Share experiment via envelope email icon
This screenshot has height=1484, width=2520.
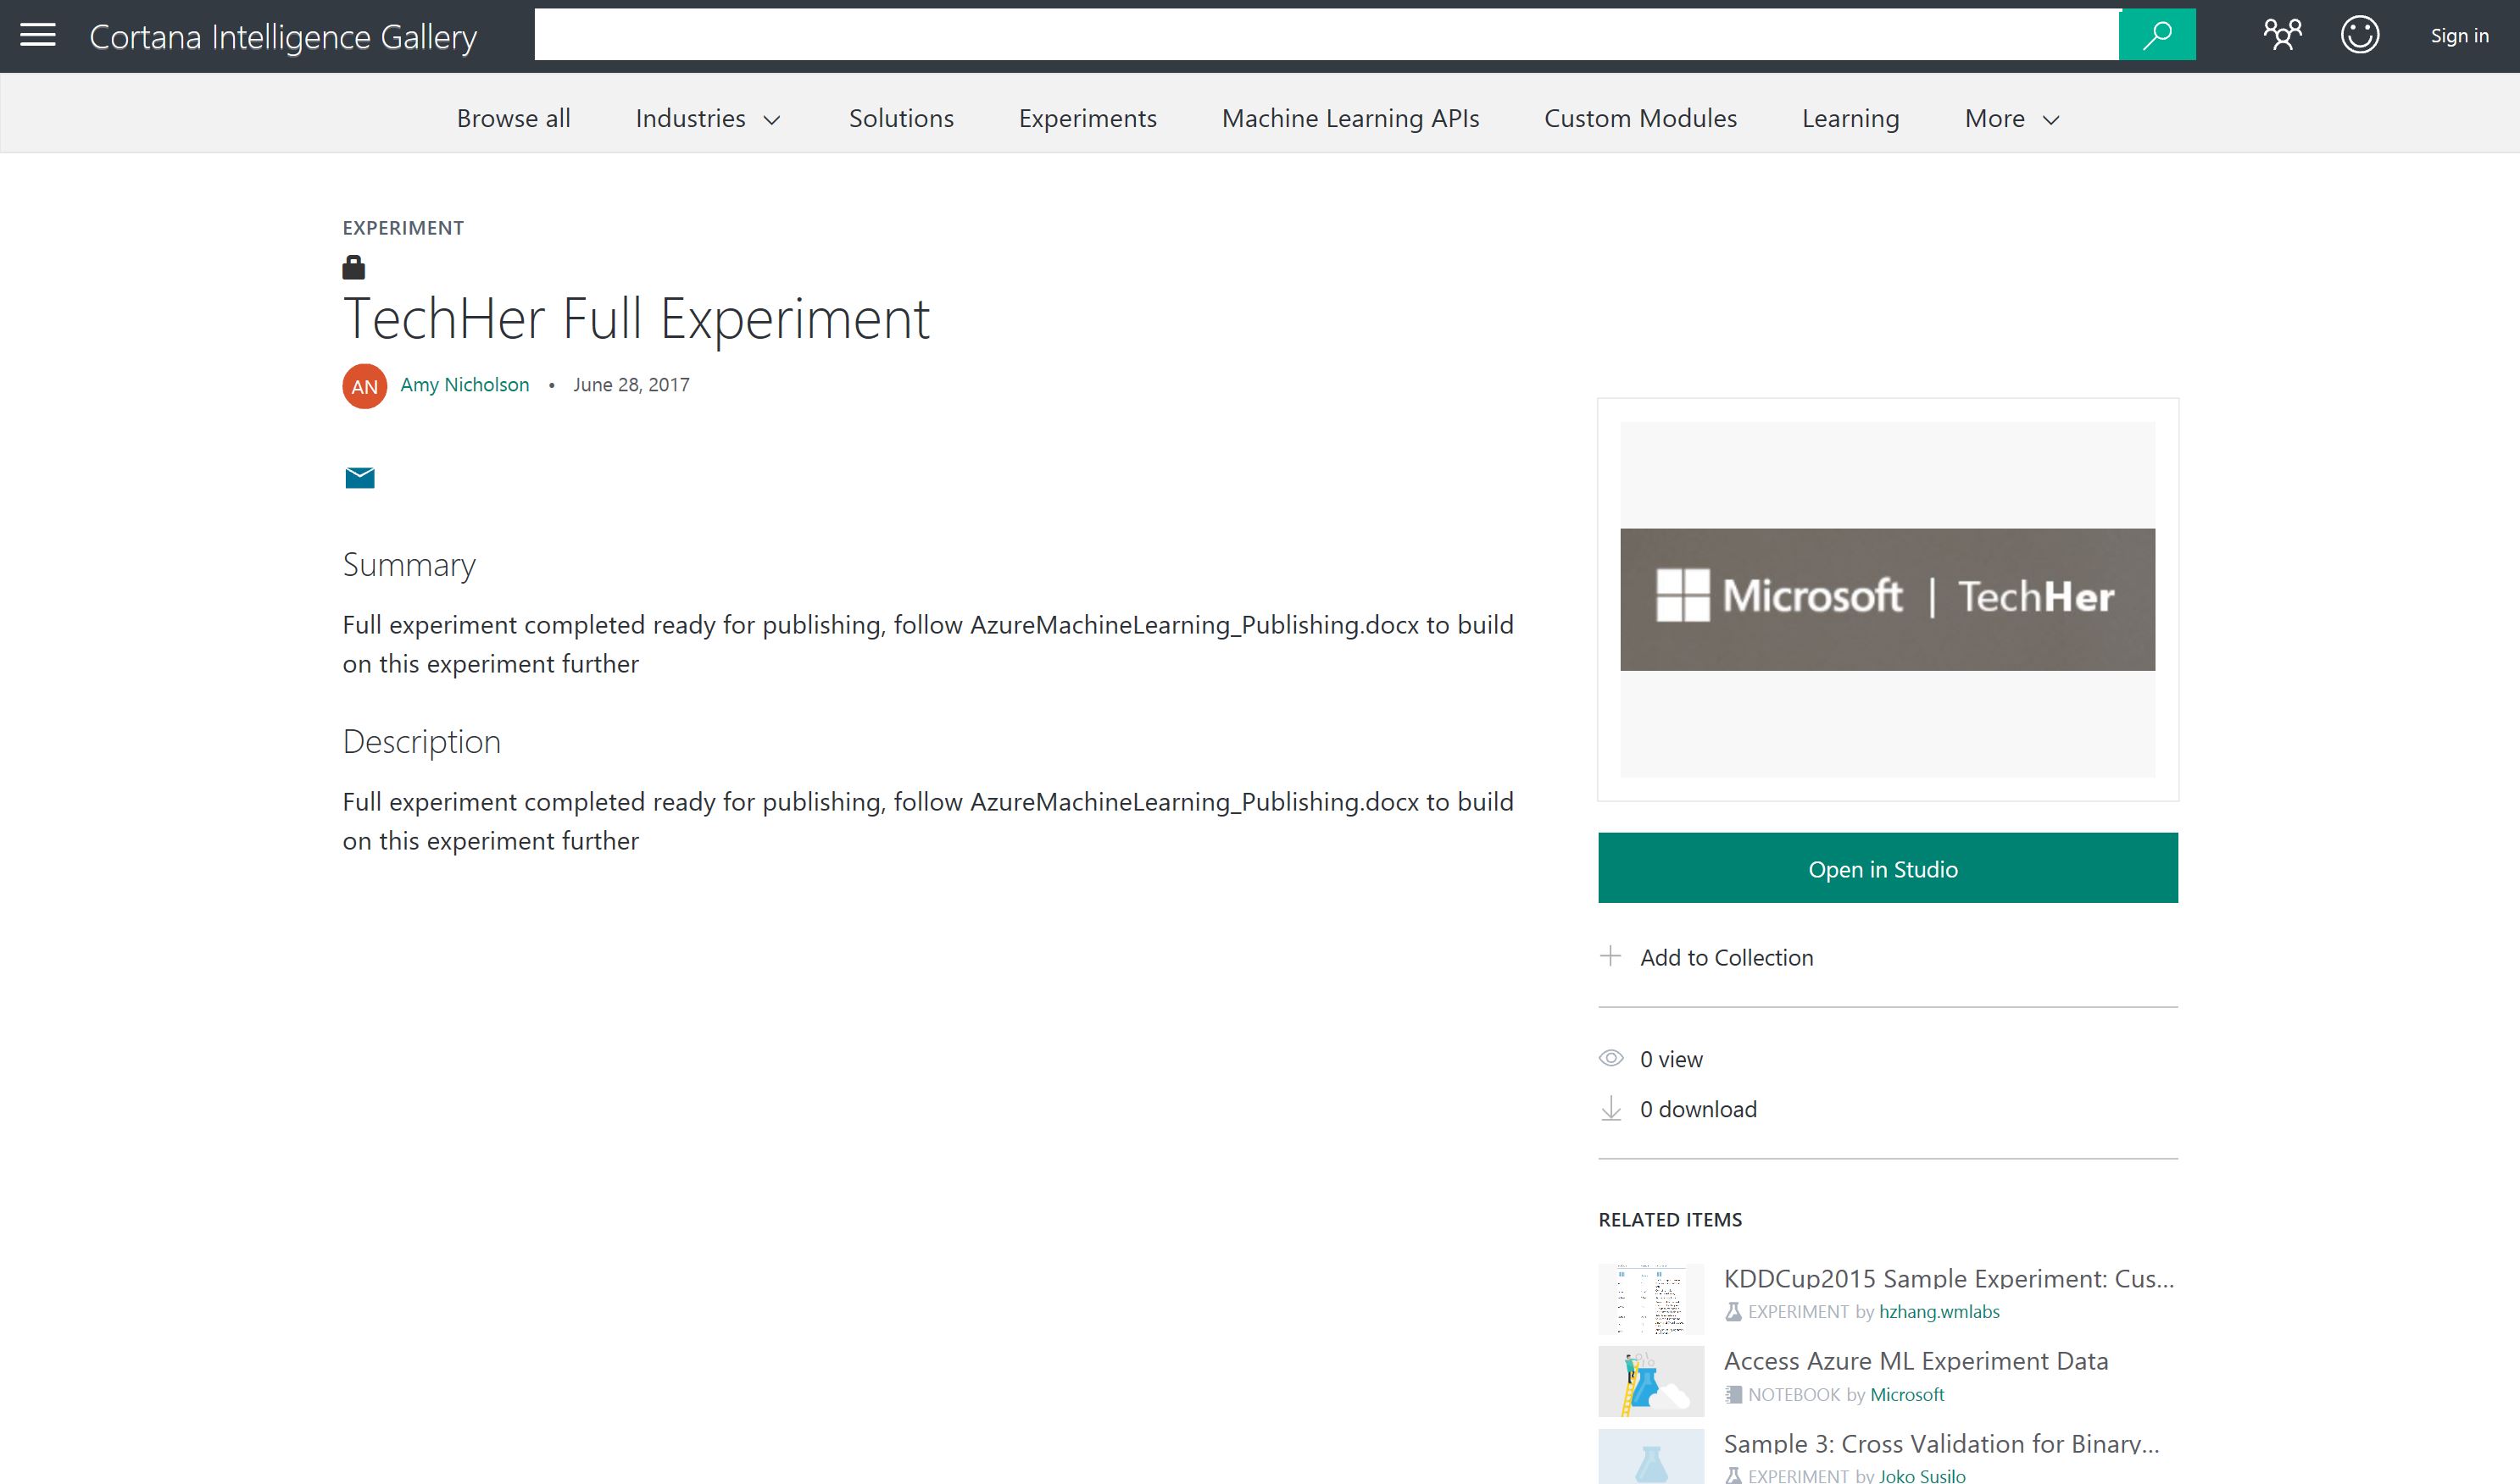tap(359, 477)
